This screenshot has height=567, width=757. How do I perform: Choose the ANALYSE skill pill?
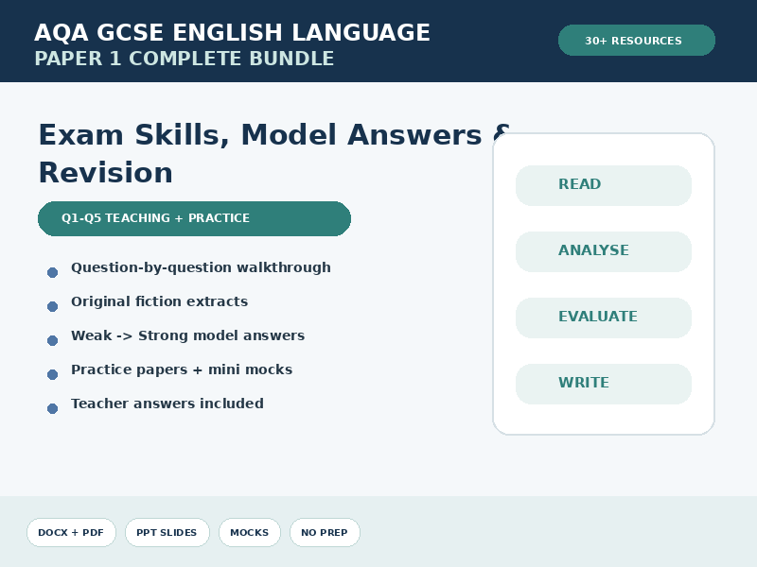(x=604, y=251)
